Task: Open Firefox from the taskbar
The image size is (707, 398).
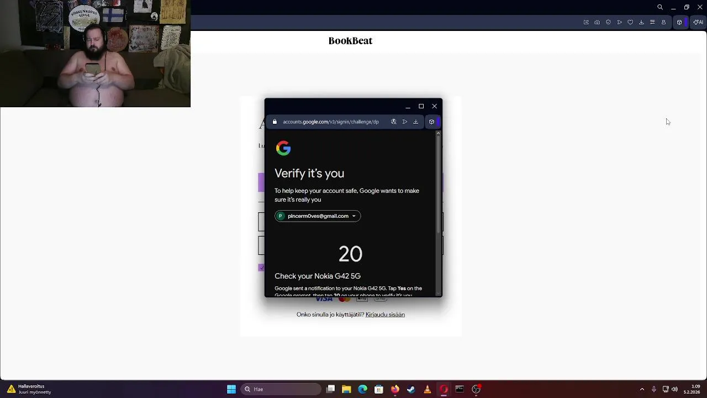Action: (x=395, y=389)
